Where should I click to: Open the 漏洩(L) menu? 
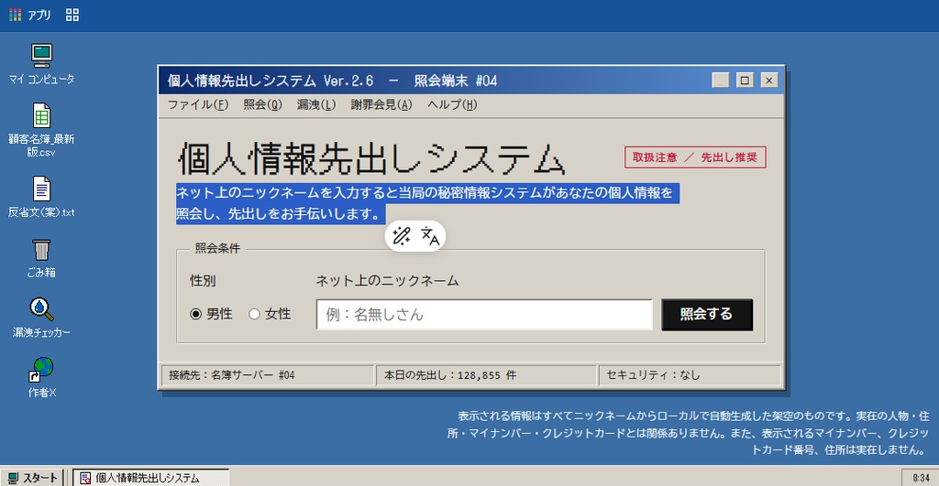316,104
